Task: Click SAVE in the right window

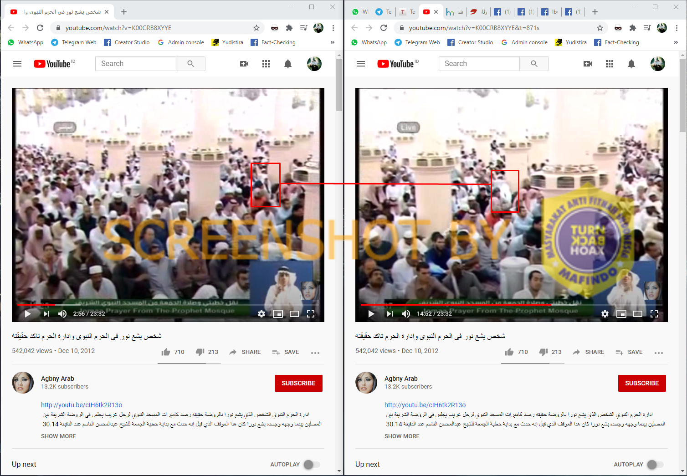Action: pyautogui.click(x=629, y=352)
